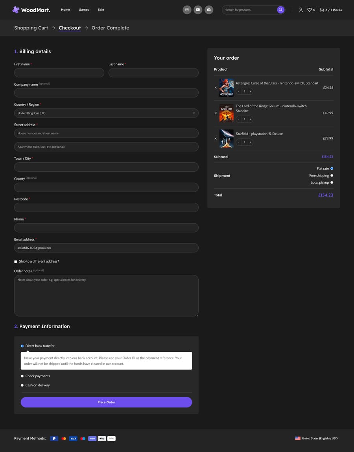The height and width of the screenshot is (452, 354).
Task: Focus the House number and street name field
Action: click(106, 133)
